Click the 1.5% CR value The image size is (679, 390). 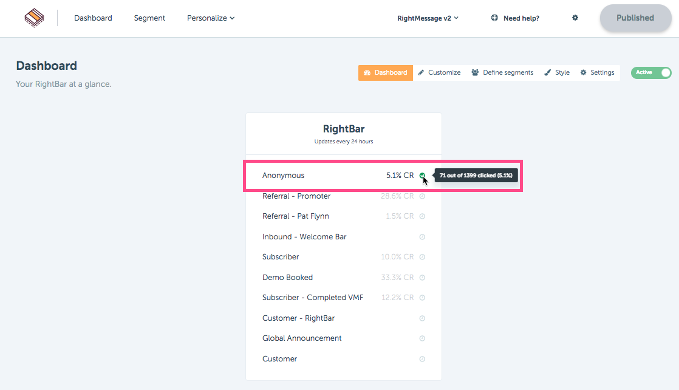pos(400,216)
